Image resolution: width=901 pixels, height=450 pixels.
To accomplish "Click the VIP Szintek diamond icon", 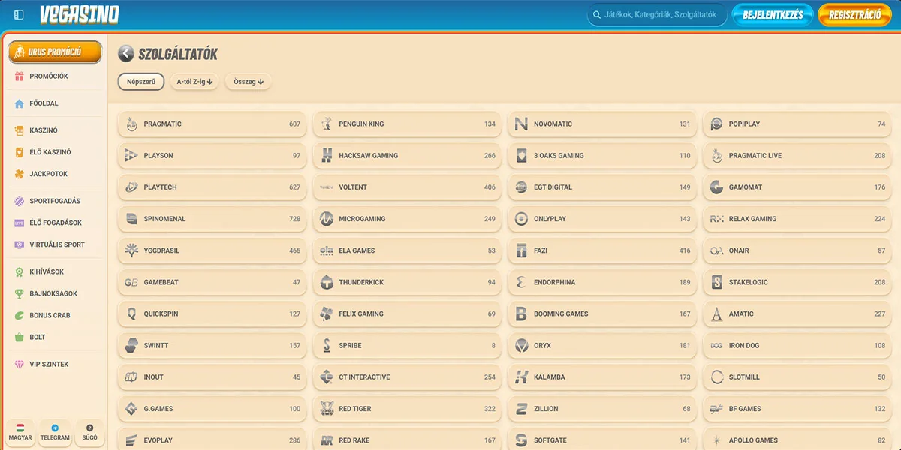I will pos(20,364).
